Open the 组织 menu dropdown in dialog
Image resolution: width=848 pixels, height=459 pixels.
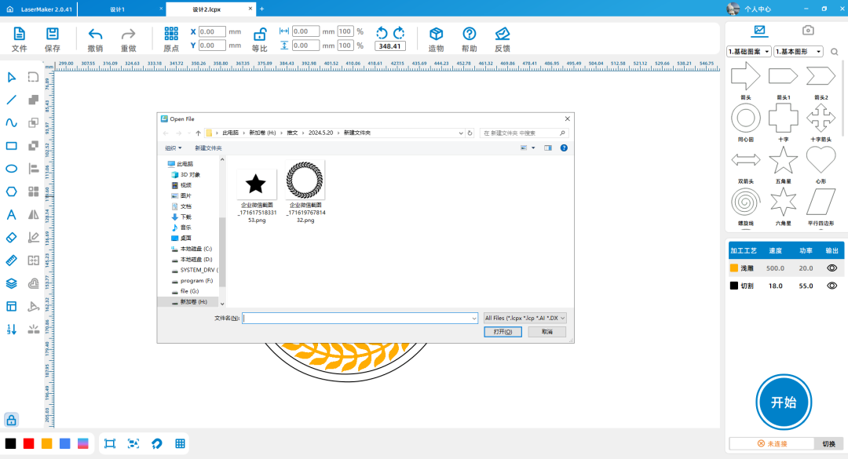(x=173, y=148)
